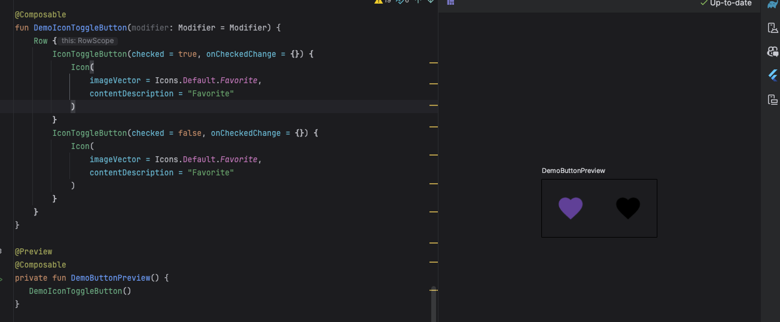Select the DemoButtonPreview label in preview
Viewport: 780px width, 322px height.
(573, 171)
